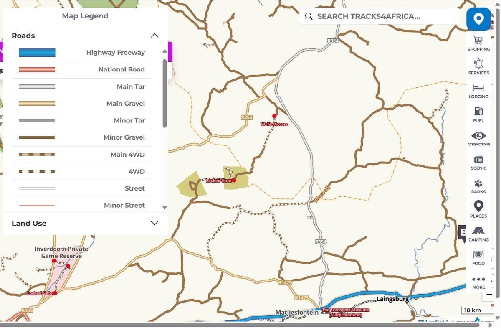Screen dimensions: 501x328
Task: Open the Shopping category icon
Action: click(478, 43)
